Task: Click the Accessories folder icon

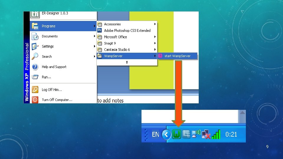Action: click(100, 24)
